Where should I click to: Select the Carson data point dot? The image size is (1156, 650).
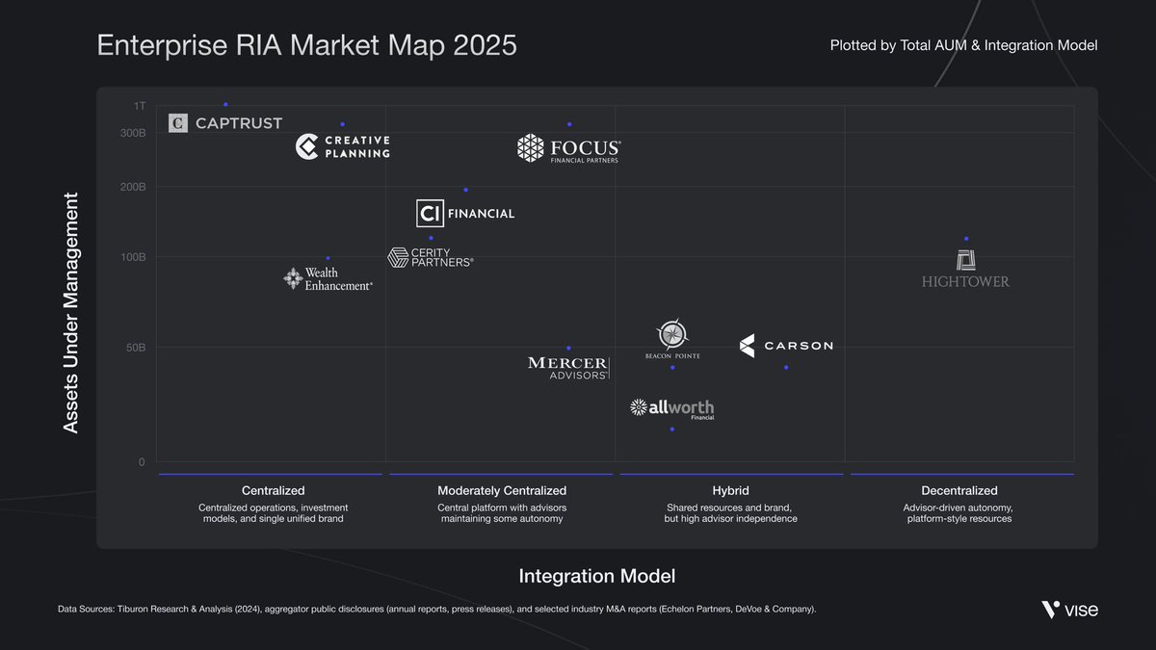coord(786,367)
